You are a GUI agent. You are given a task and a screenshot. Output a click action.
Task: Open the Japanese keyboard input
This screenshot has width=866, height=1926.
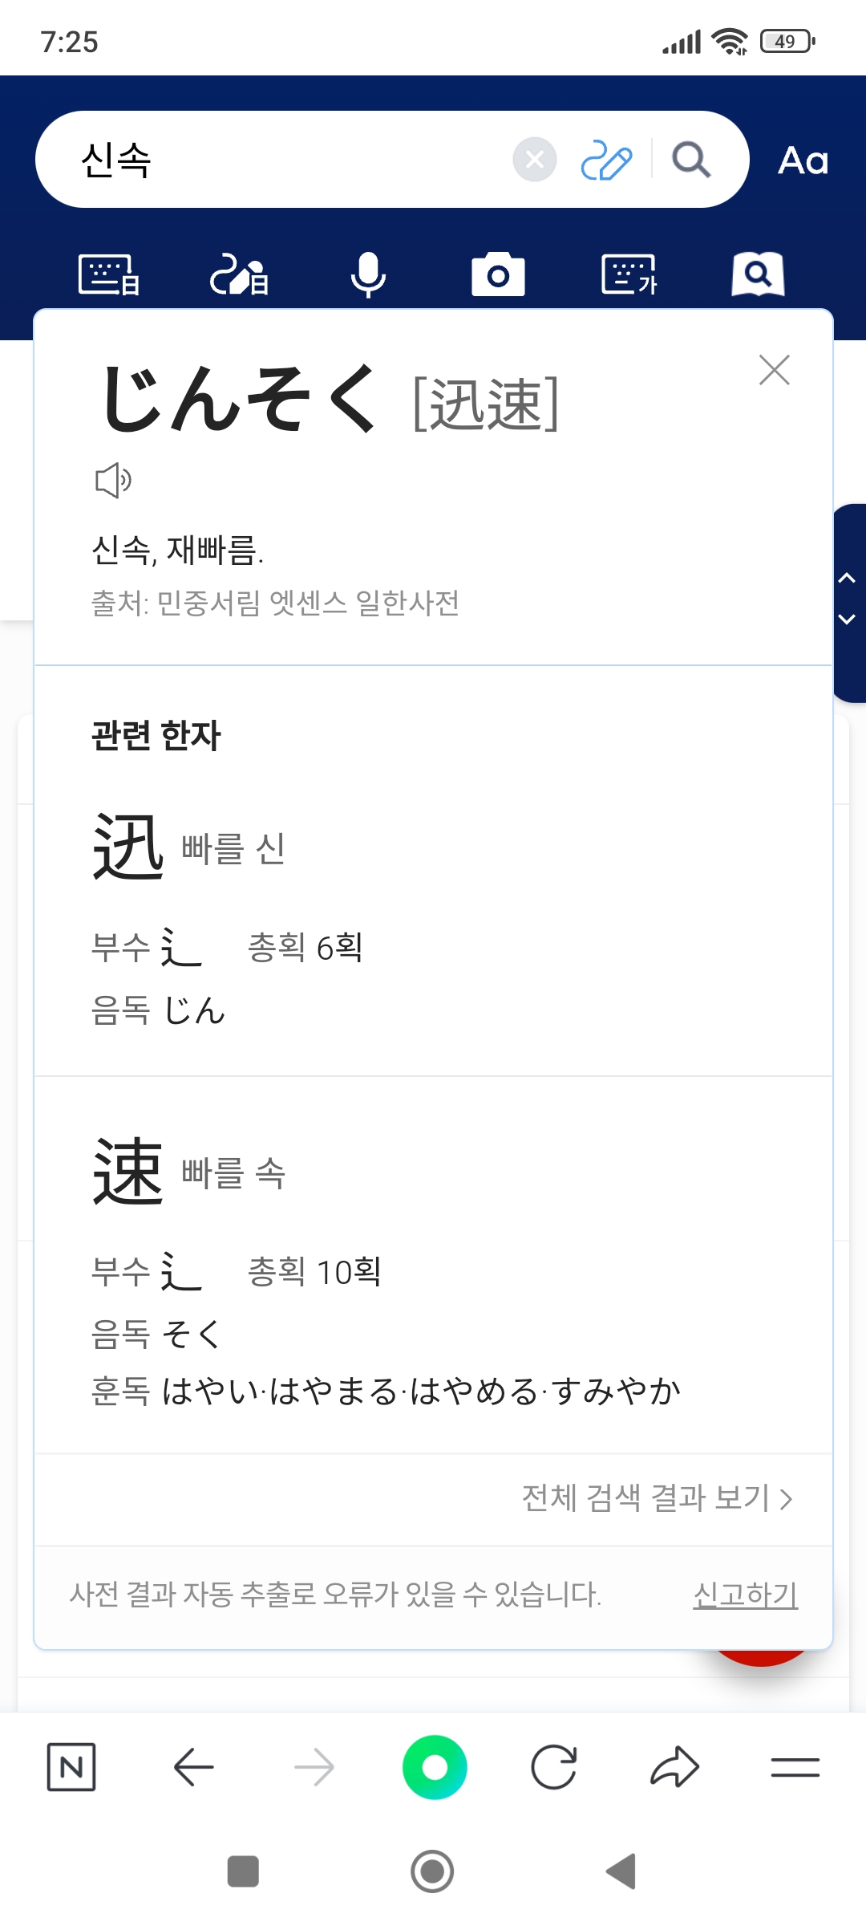pyautogui.click(x=109, y=275)
